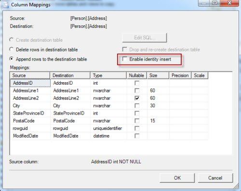
Task: Click the Source column header
Action: coord(30,76)
